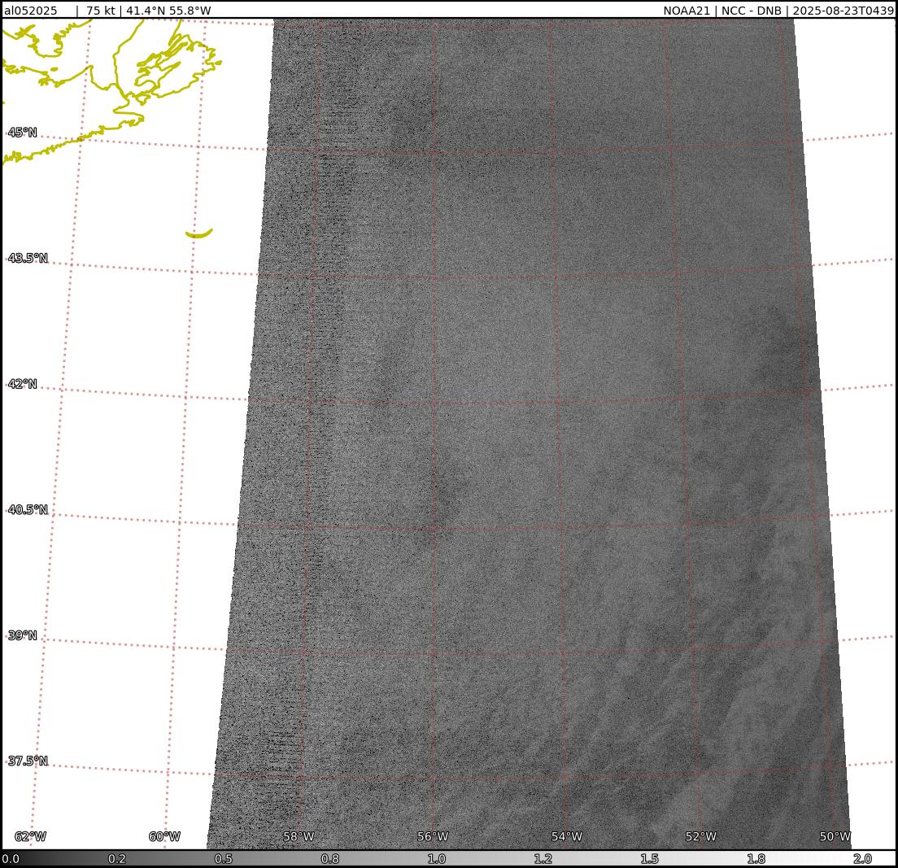Click the al052025 storm identifier
This screenshot has height=868, width=898.
tap(31, 11)
